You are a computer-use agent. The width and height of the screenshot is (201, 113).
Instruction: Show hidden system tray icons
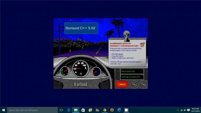(x=178, y=110)
